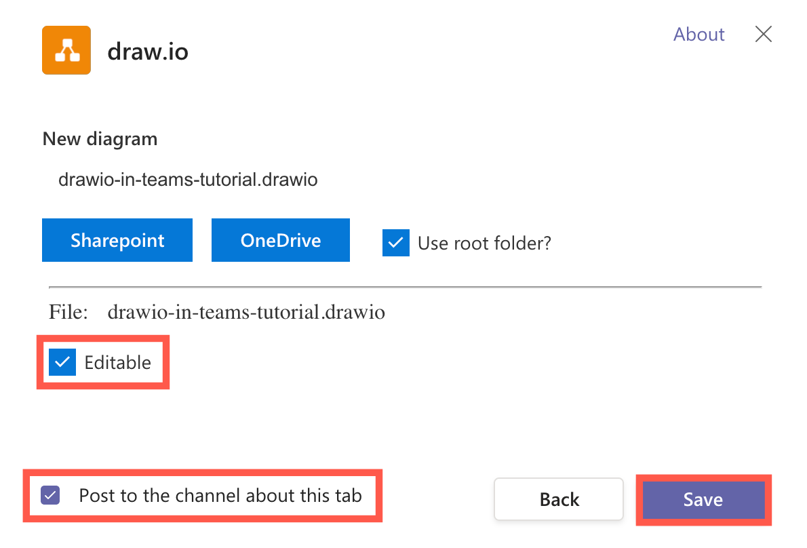The width and height of the screenshot is (807, 548).
Task: Disable "Post to the channel about this tab"
Action: click(x=50, y=496)
